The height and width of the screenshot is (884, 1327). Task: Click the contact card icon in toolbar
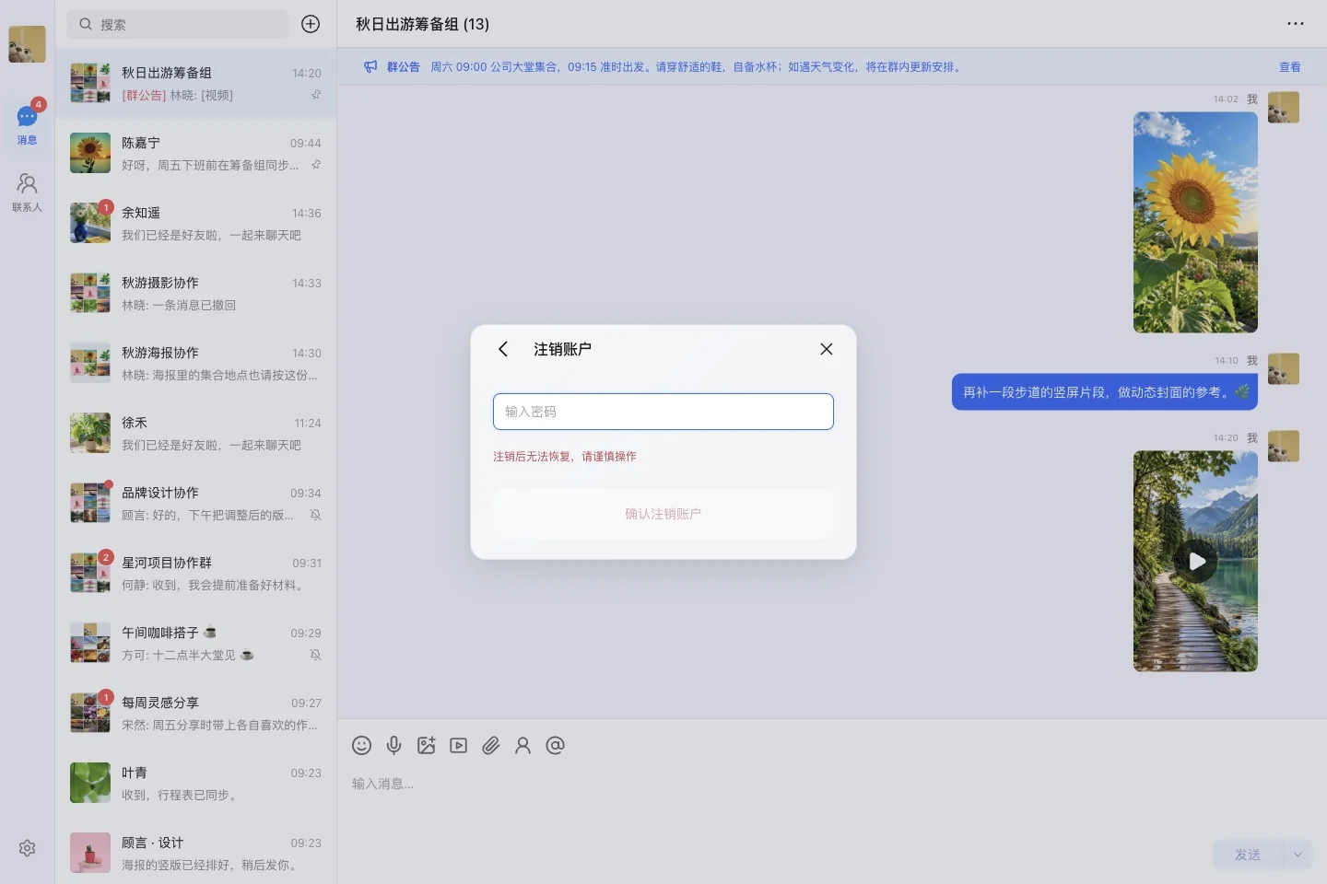pyautogui.click(x=523, y=746)
